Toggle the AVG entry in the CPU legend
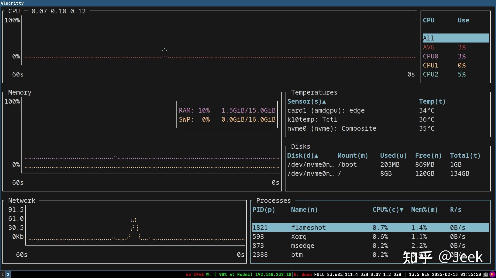The width and height of the screenshot is (496, 278). pyautogui.click(x=429, y=47)
